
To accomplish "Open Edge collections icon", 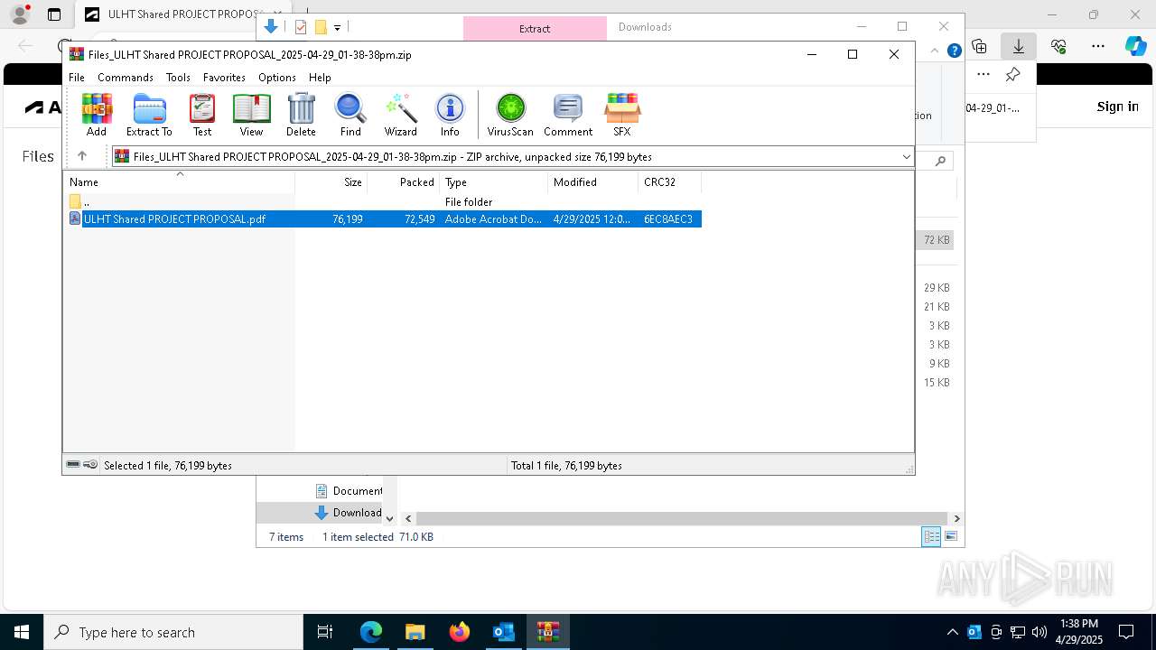I will coord(979,46).
